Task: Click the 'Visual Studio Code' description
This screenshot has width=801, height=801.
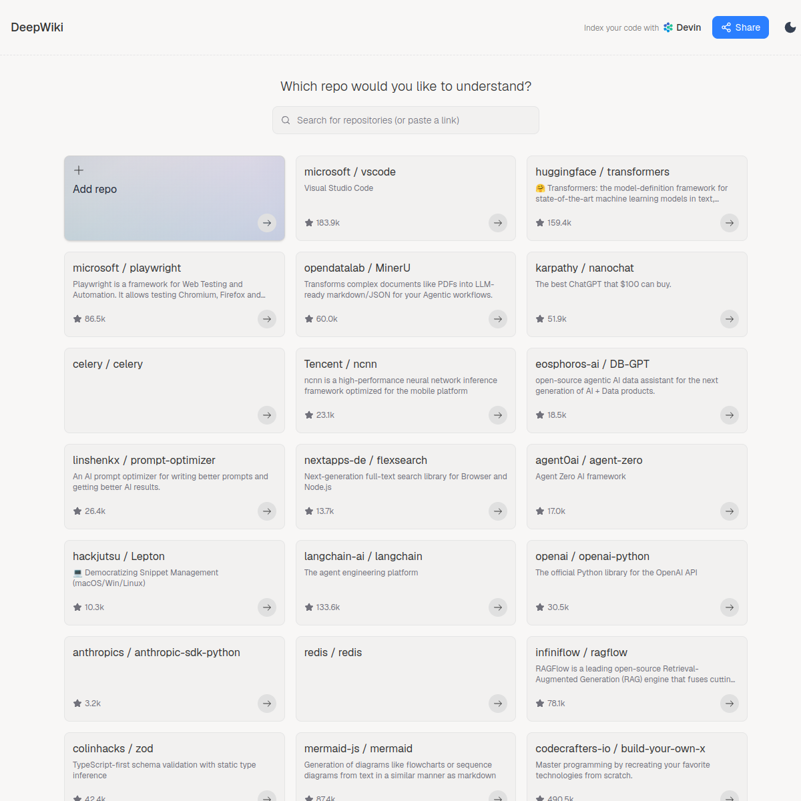Action: point(338,188)
